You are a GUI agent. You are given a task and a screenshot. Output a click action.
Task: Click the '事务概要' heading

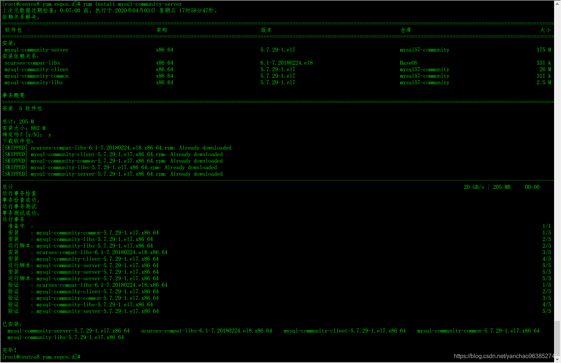click(x=13, y=95)
